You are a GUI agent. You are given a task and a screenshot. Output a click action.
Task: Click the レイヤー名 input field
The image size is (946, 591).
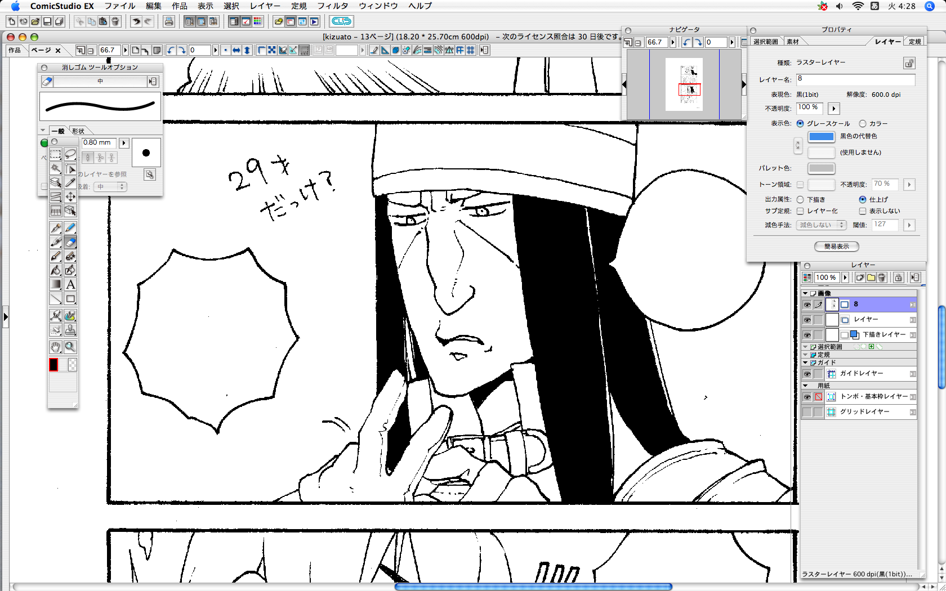click(x=855, y=80)
